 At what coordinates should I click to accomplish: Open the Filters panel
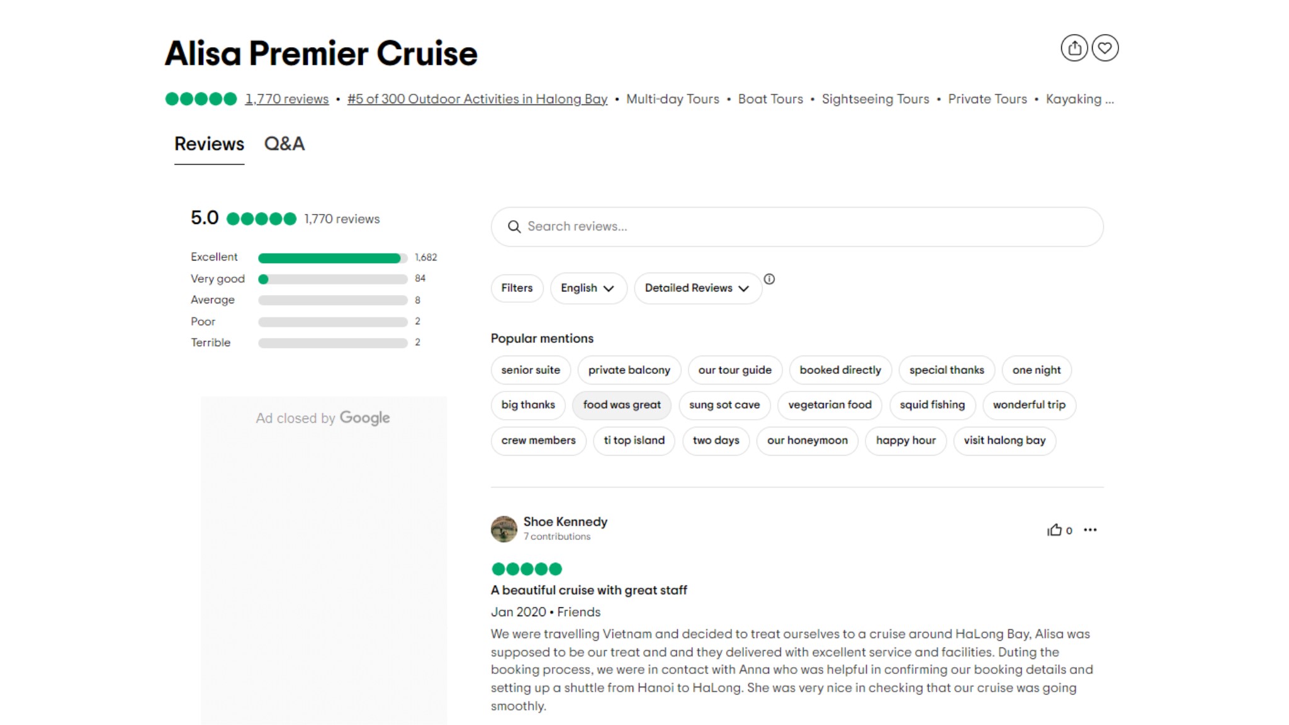point(516,288)
